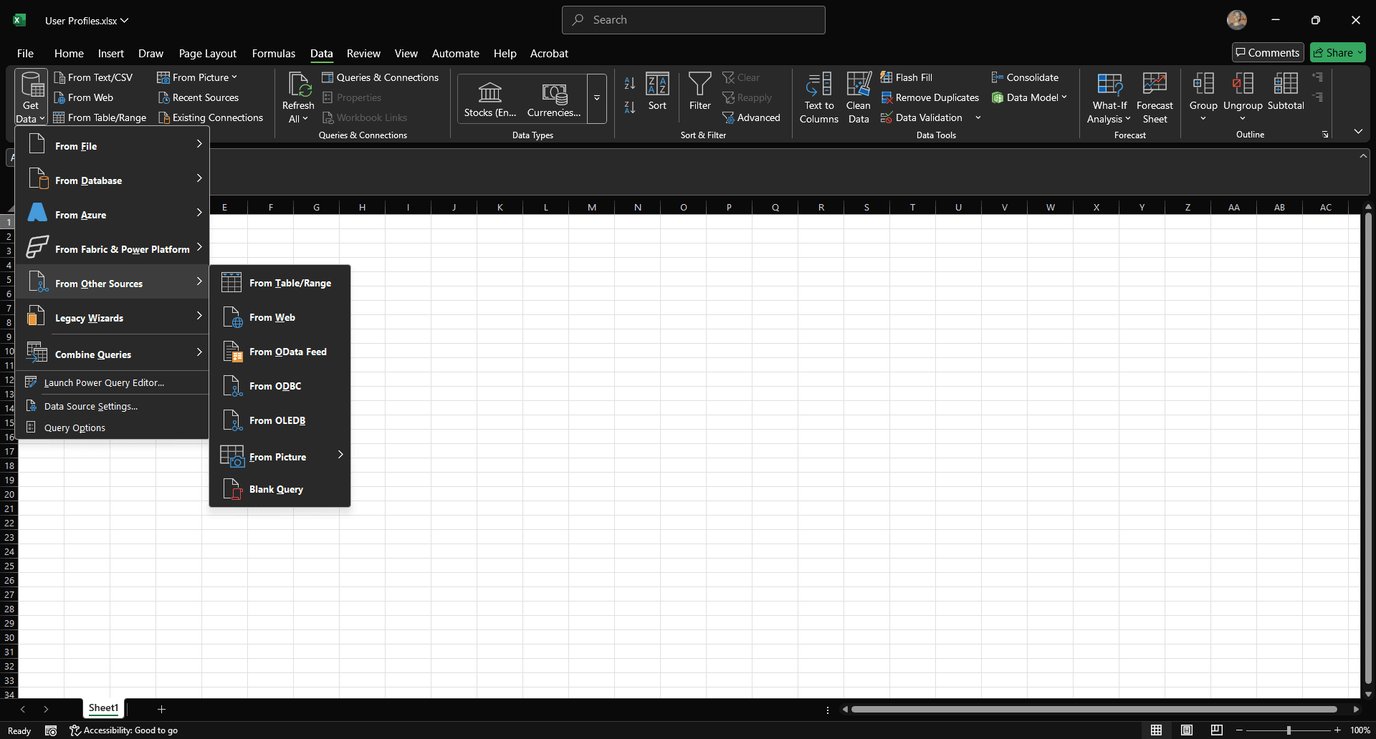
Task: Click the Subtotal icon
Action: coord(1286,84)
